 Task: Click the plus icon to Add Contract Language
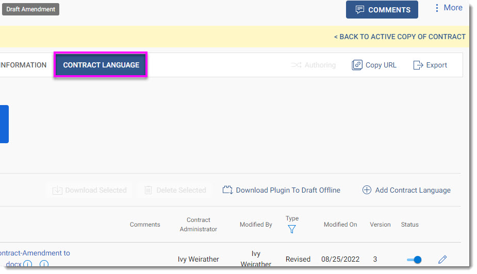[x=367, y=190]
